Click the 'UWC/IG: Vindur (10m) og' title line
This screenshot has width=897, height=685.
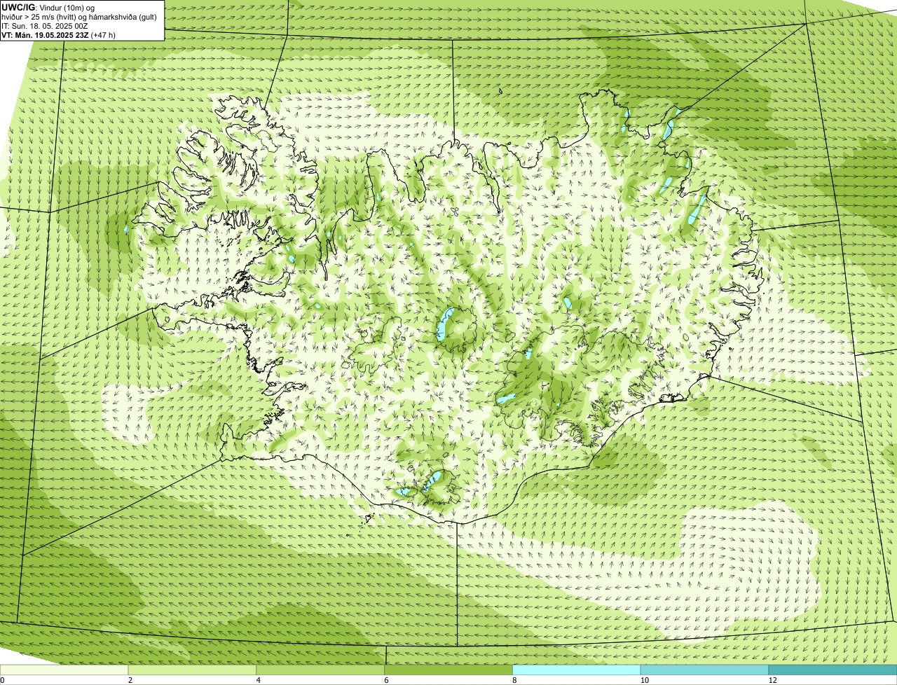pyautogui.click(x=48, y=8)
